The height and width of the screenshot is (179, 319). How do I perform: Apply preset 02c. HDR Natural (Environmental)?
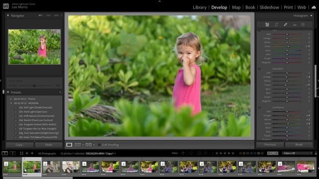(x=36, y=116)
